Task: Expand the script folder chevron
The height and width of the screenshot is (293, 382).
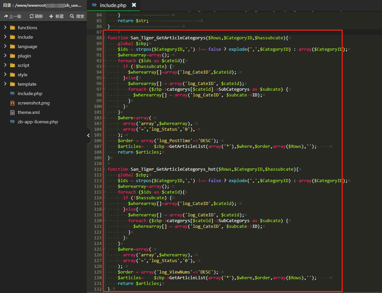Action: (x=5, y=65)
